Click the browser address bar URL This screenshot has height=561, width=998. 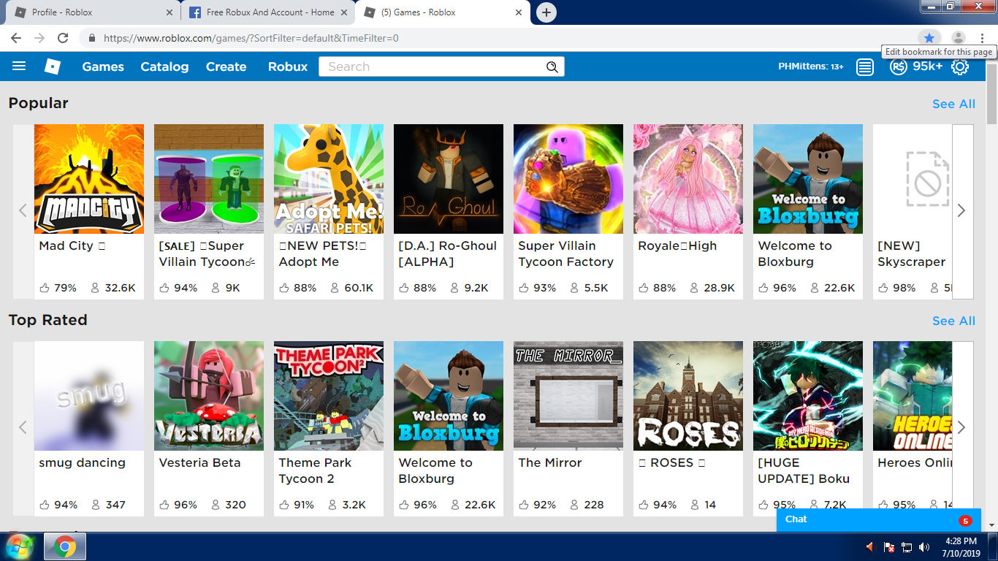click(251, 38)
